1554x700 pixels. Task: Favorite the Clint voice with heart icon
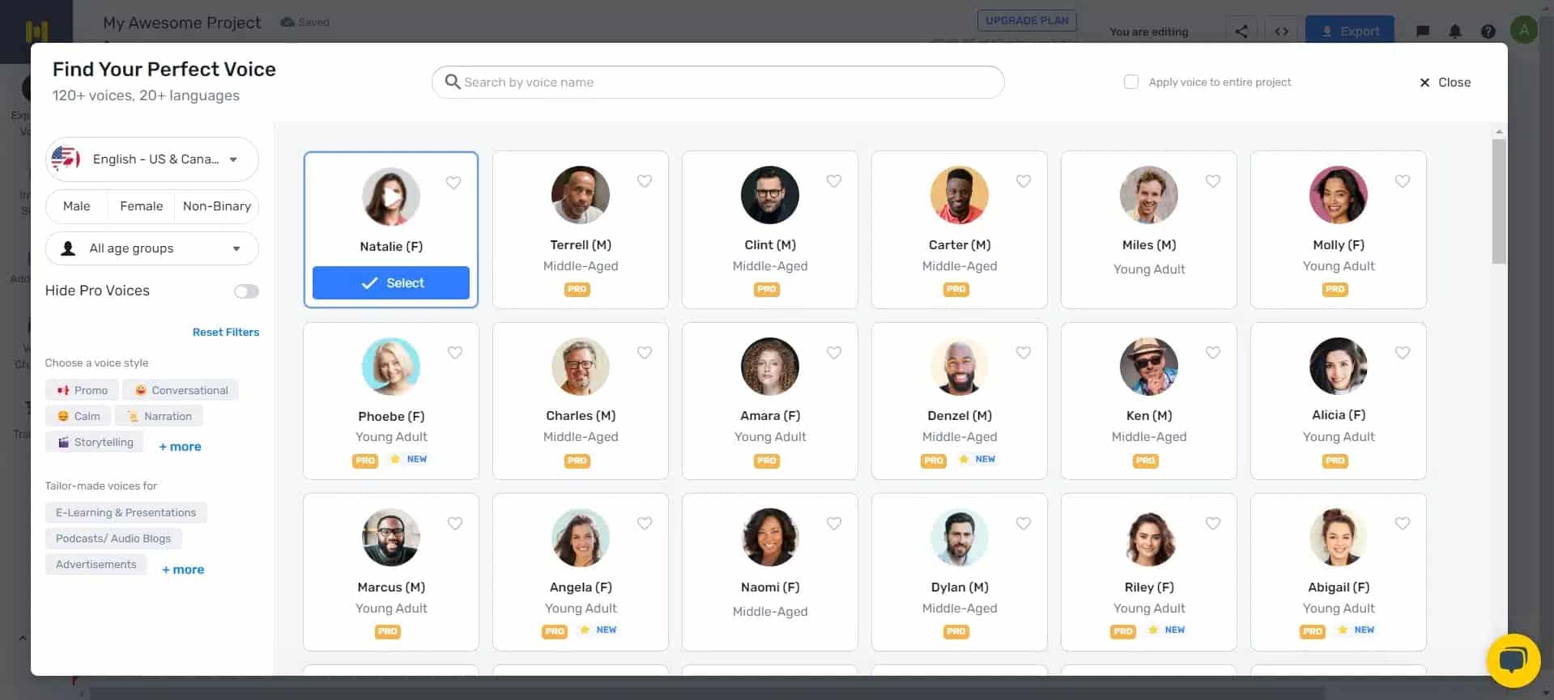pyautogui.click(x=834, y=181)
